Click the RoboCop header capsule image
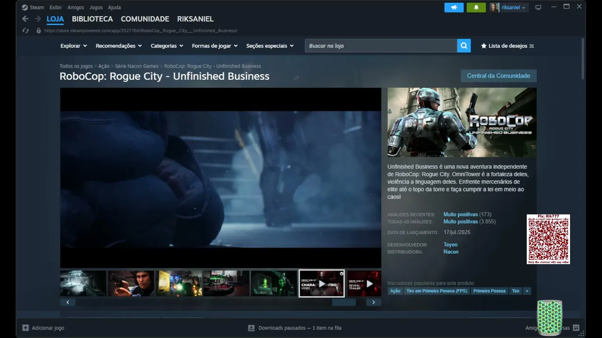This screenshot has height=338, width=602. click(x=462, y=122)
